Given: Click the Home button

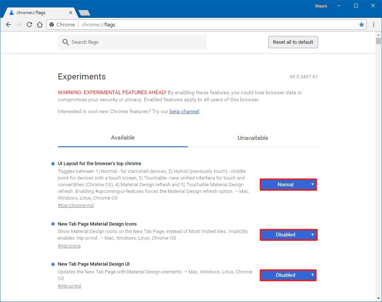Looking at the screenshot, I should coord(41,24).
